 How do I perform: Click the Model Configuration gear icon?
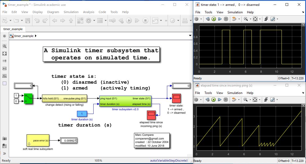[89, 20]
